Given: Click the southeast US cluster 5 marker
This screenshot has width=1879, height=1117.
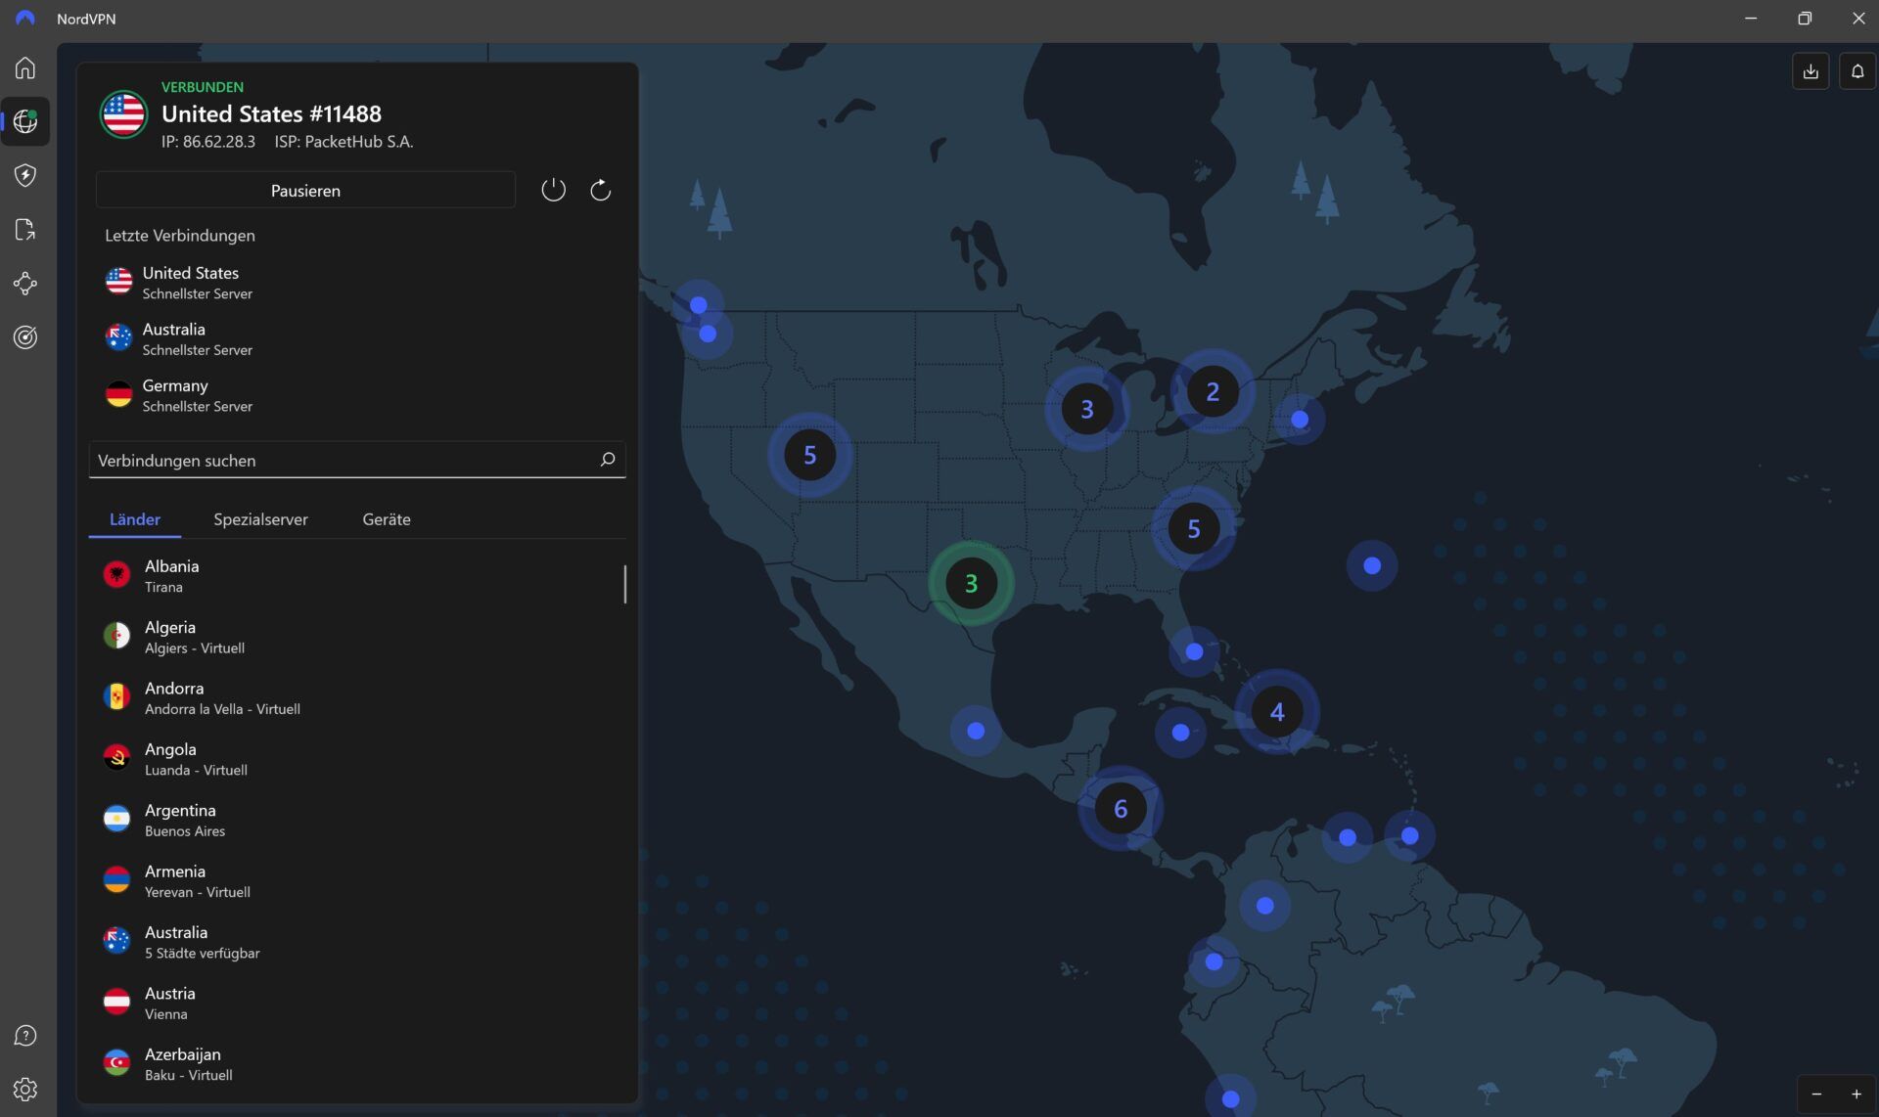Looking at the screenshot, I should [1193, 528].
